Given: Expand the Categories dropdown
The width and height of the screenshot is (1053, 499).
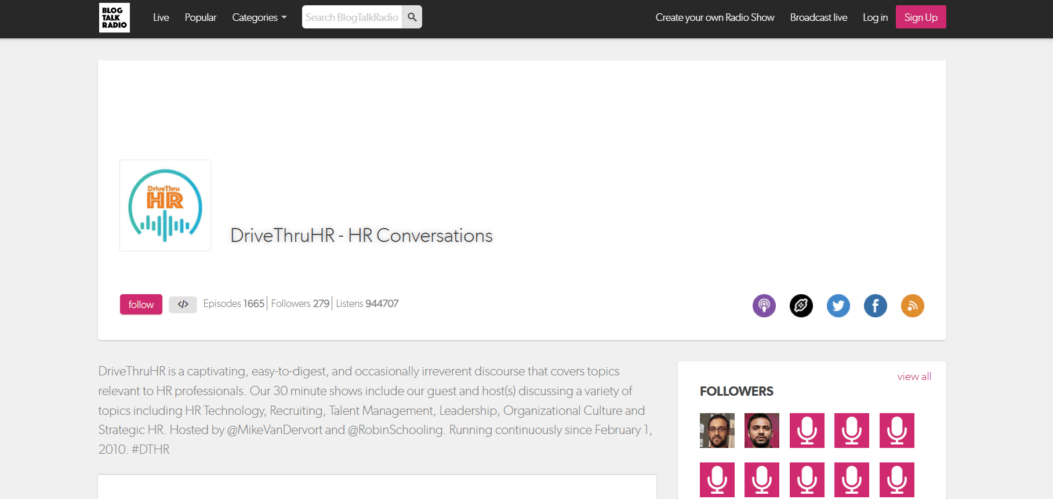Looking at the screenshot, I should coord(259,17).
